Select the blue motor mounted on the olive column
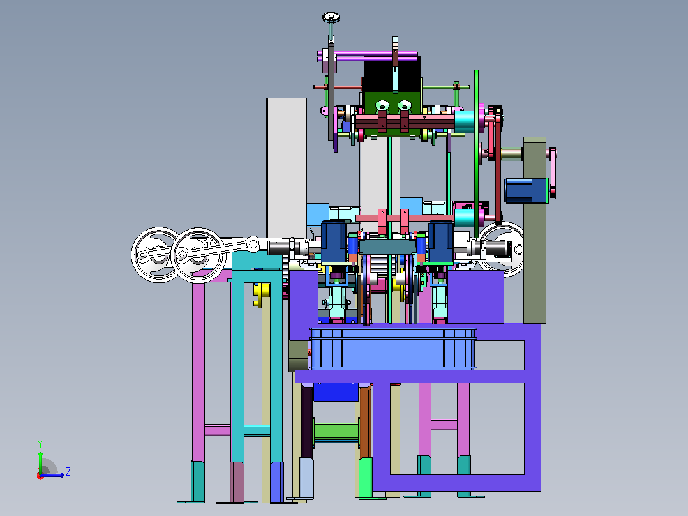 click(526, 190)
